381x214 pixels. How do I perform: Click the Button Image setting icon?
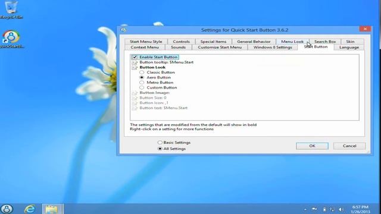coord(135,93)
